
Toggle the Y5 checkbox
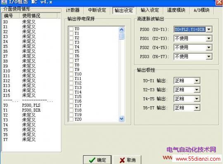[71, 52]
